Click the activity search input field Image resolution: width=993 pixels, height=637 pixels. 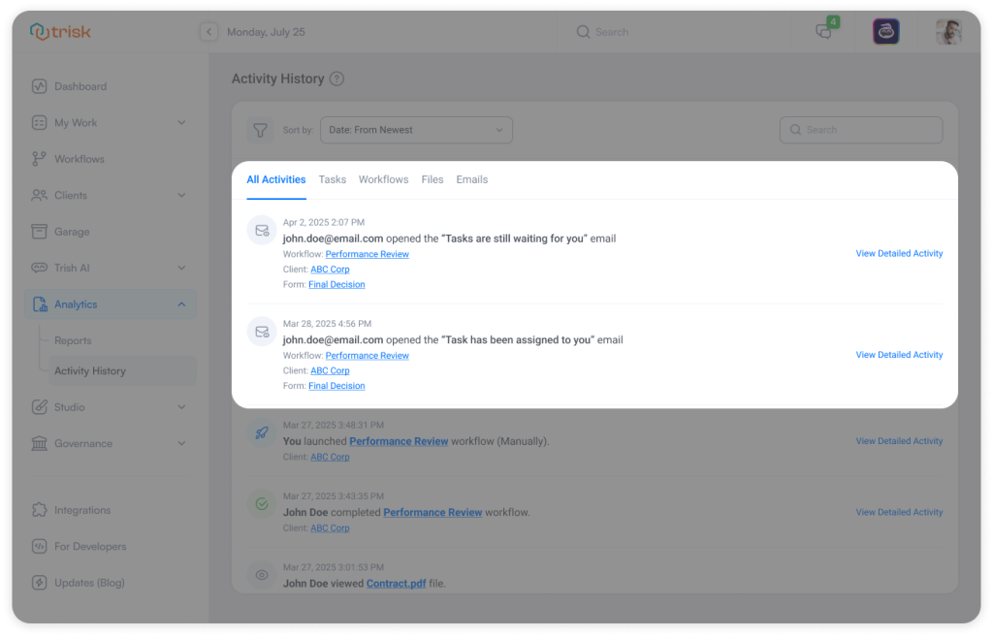click(860, 129)
